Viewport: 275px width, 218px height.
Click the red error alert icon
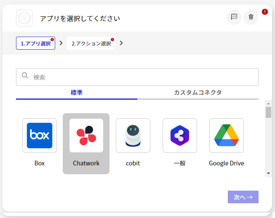point(264,12)
